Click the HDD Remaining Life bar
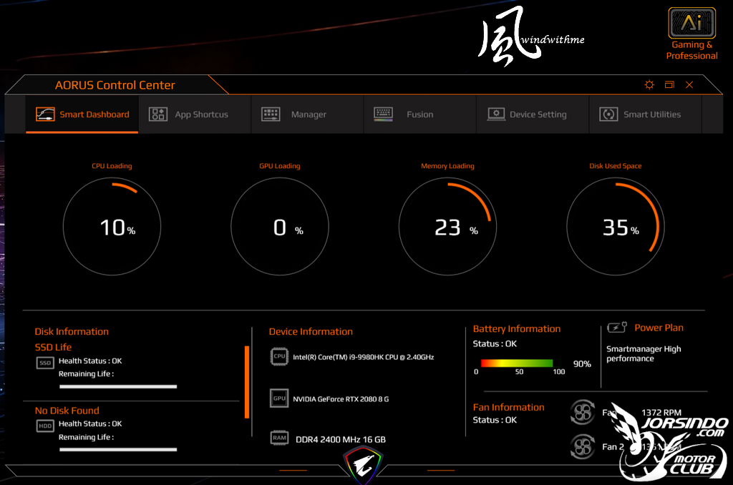Image resolution: width=733 pixels, height=485 pixels. pyautogui.click(x=118, y=449)
